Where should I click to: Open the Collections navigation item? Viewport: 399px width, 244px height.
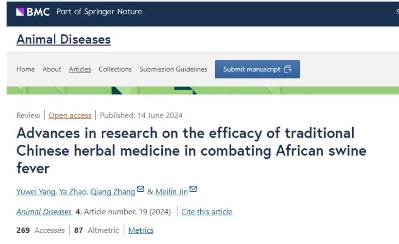point(115,69)
